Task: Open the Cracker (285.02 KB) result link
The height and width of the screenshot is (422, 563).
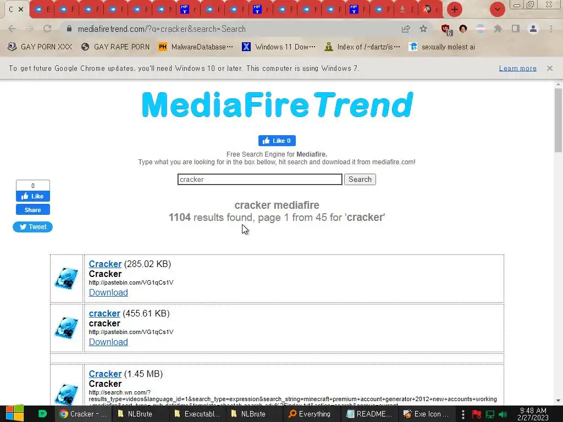Action: tap(105, 264)
